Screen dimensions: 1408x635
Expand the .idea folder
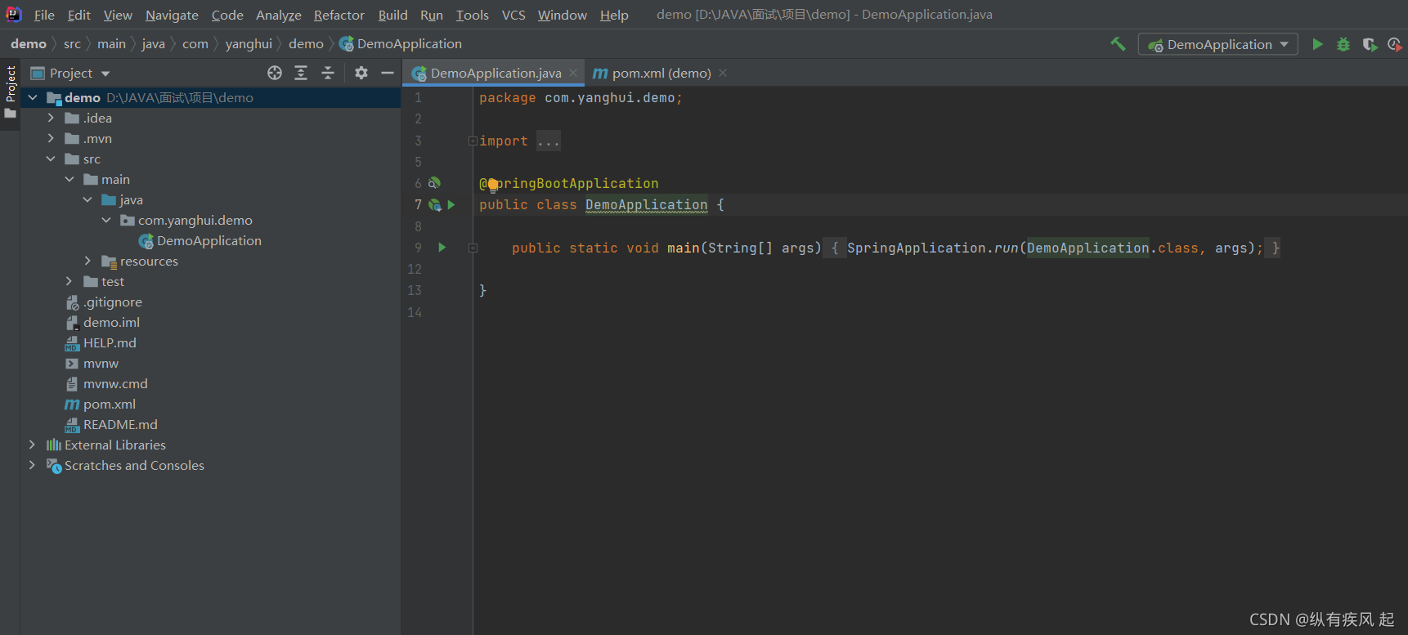click(51, 118)
